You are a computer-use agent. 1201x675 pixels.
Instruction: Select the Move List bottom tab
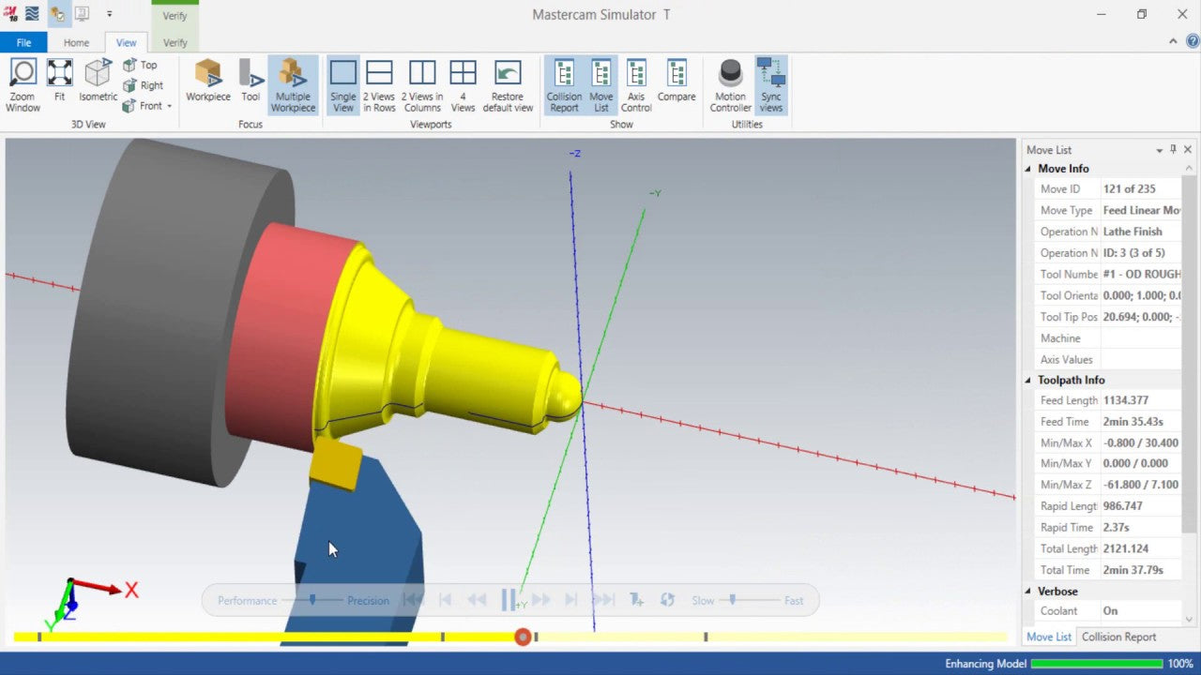coord(1049,637)
